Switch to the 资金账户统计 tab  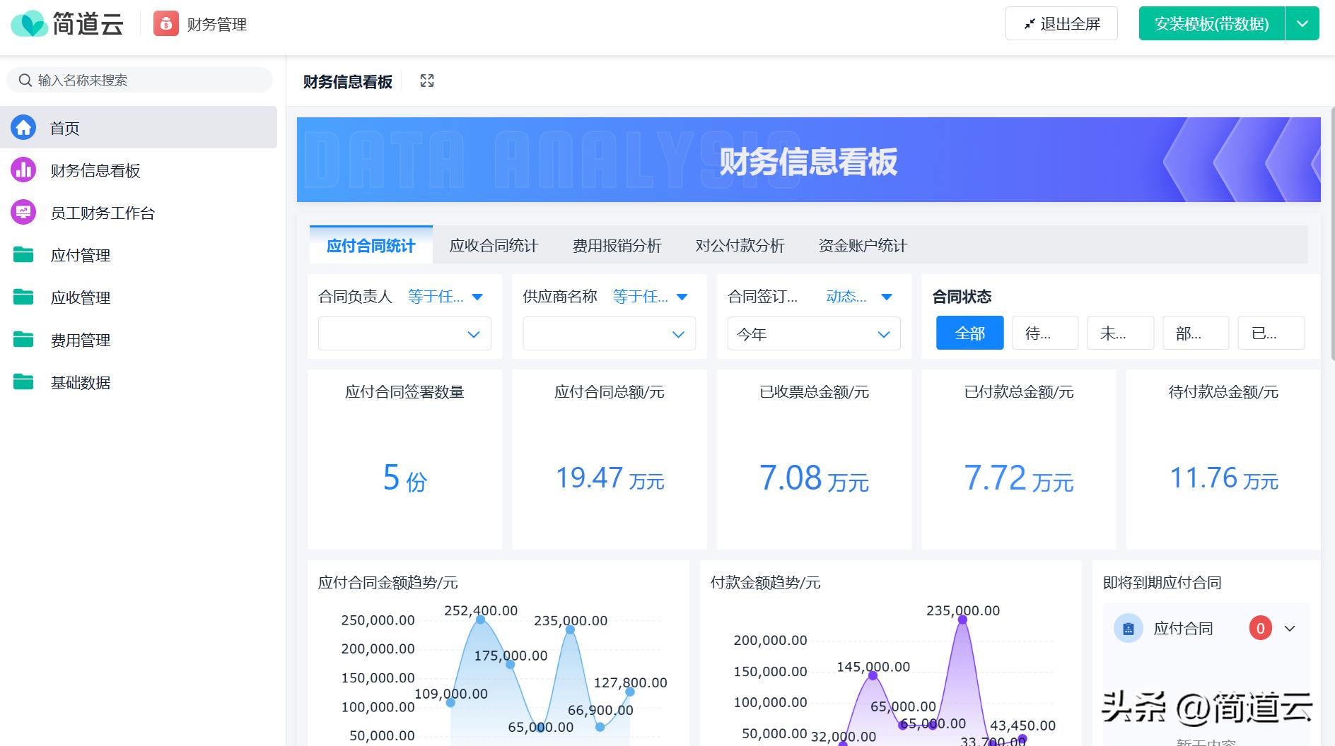(863, 246)
